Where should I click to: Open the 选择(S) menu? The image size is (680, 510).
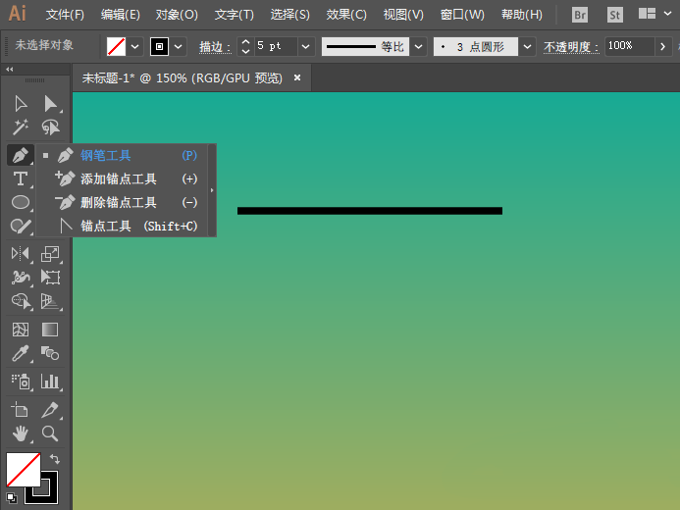pos(290,15)
